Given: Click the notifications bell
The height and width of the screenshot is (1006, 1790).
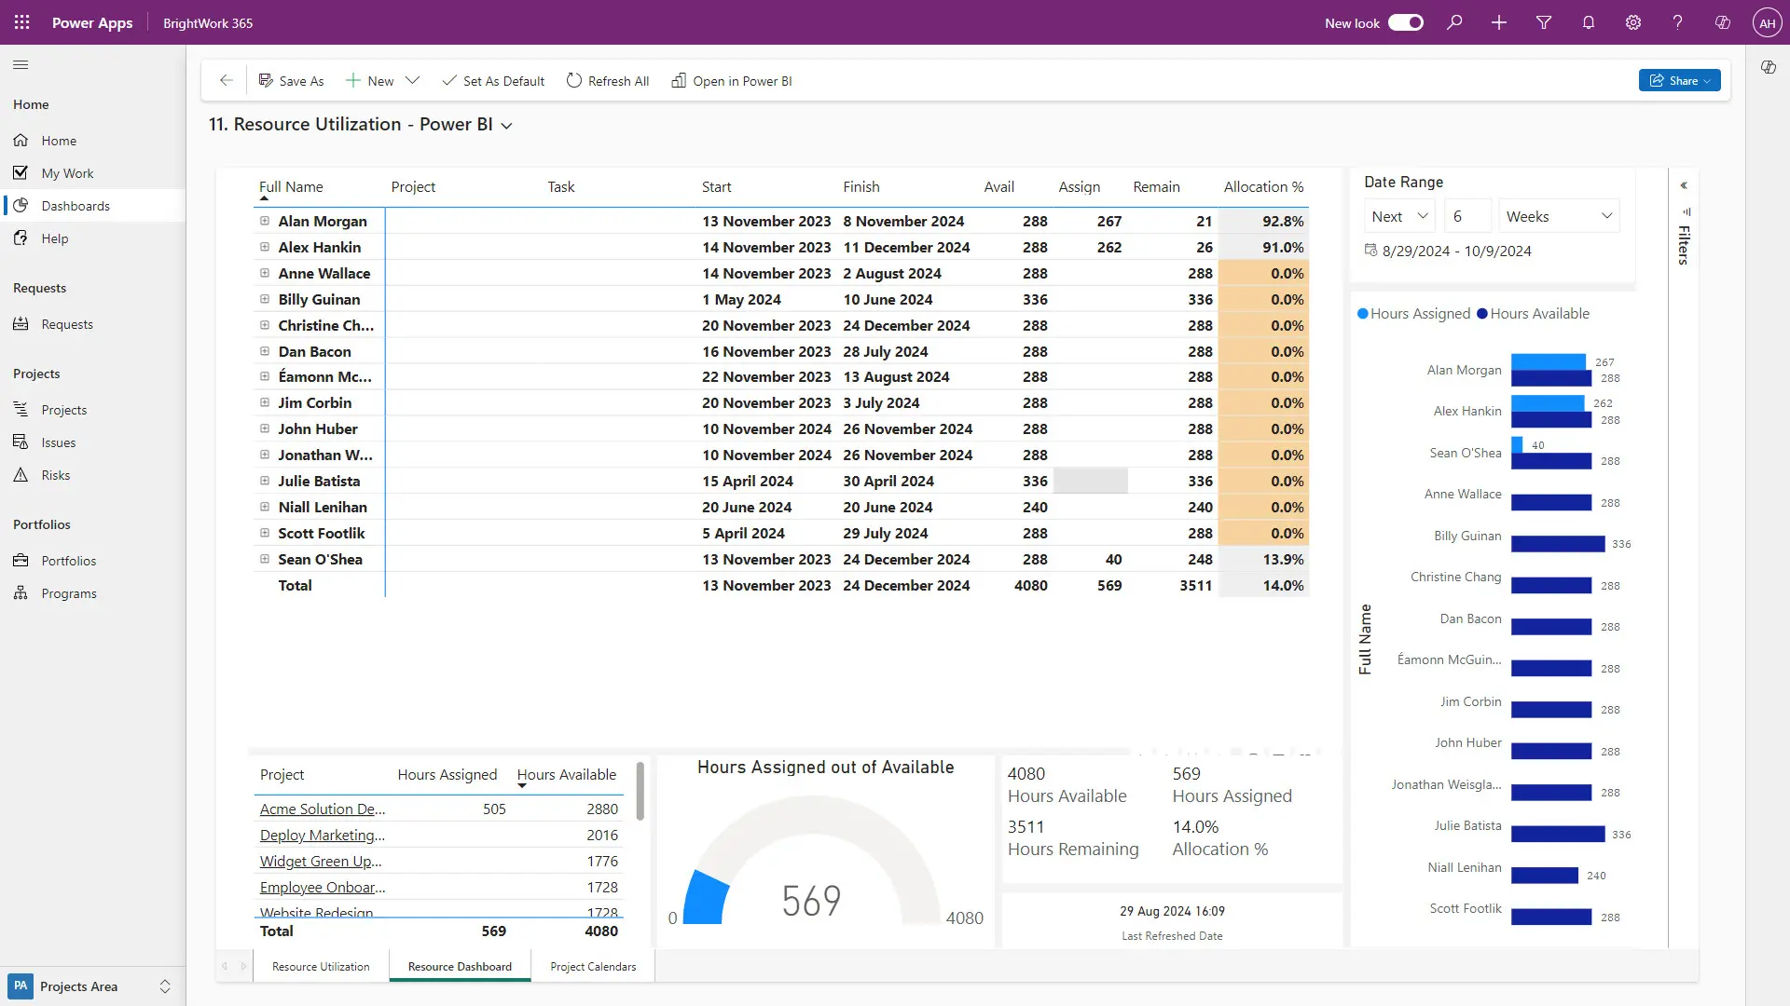Looking at the screenshot, I should (x=1588, y=22).
